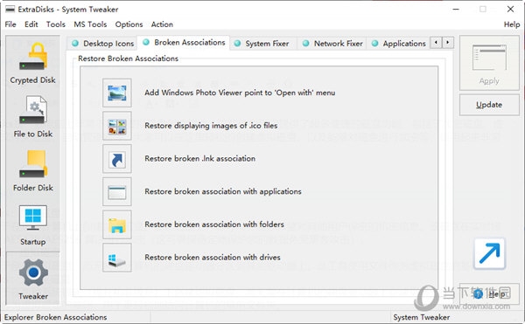Select the Tweaker gear icon

[33, 272]
